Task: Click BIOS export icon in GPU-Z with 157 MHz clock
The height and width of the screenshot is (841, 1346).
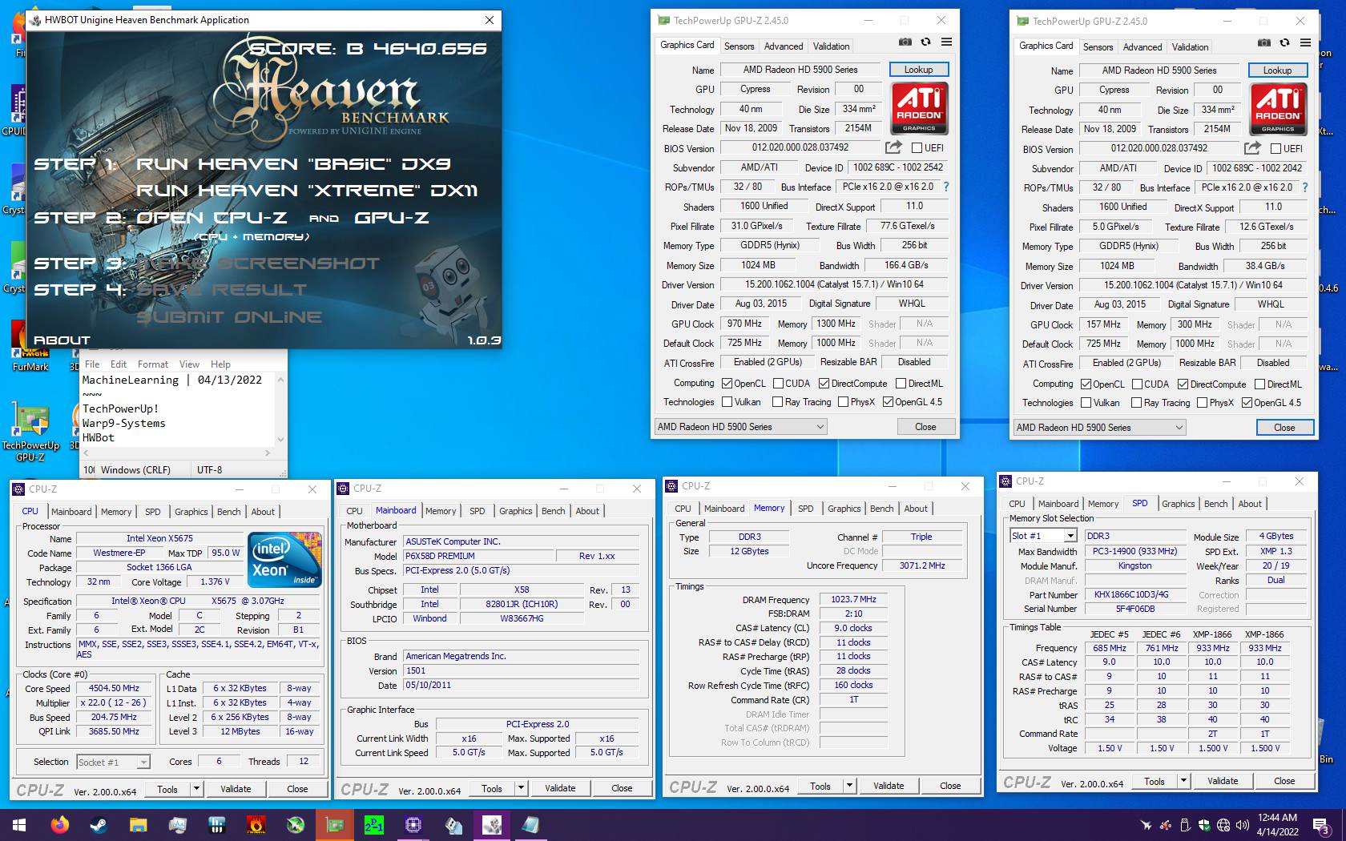Action: pyautogui.click(x=1252, y=148)
